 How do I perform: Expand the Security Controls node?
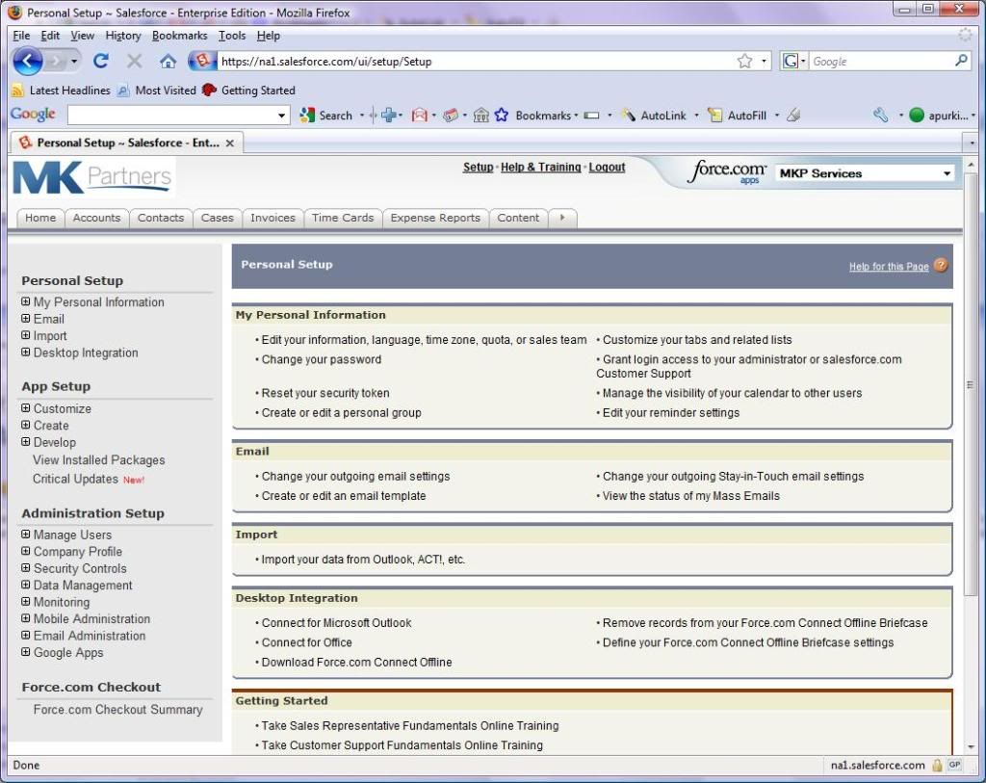click(26, 568)
